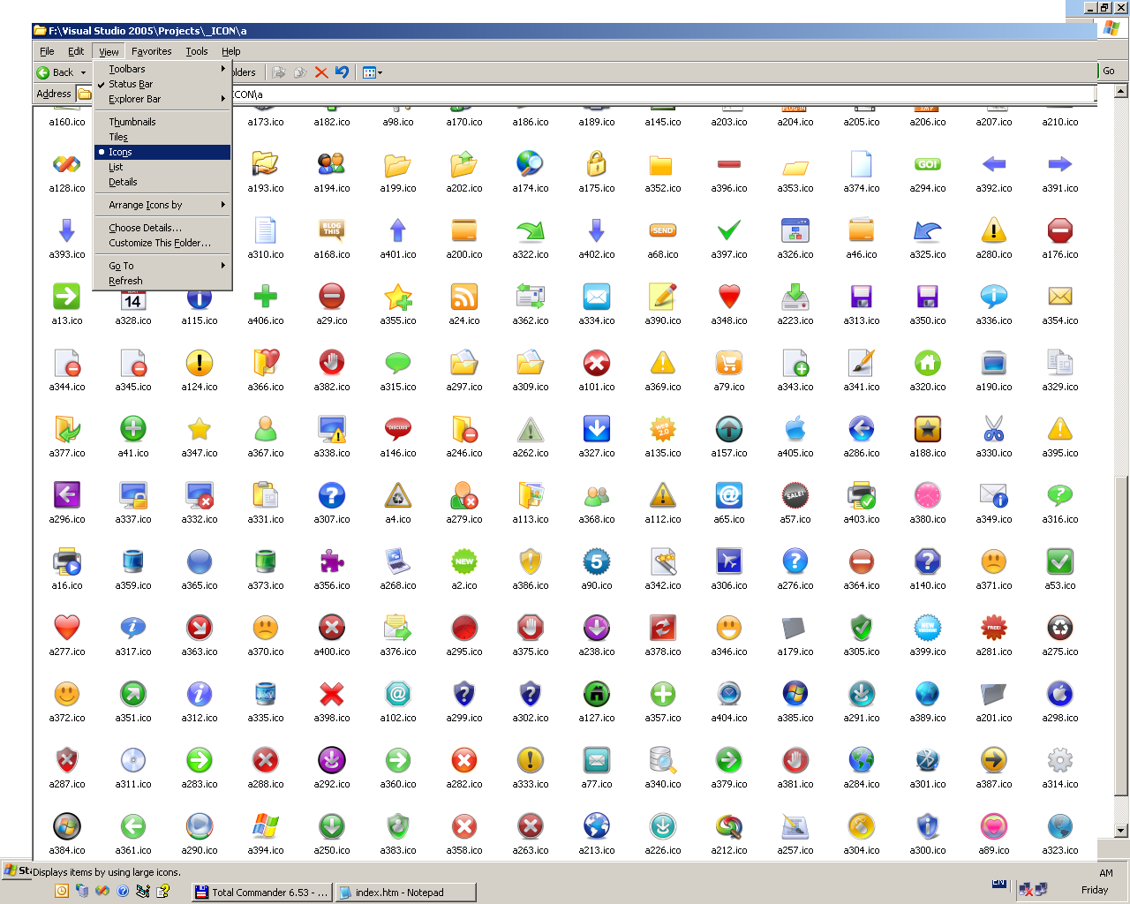The height and width of the screenshot is (904, 1130).
Task: Select the yellow warning icon a280.ico
Action: click(x=994, y=230)
